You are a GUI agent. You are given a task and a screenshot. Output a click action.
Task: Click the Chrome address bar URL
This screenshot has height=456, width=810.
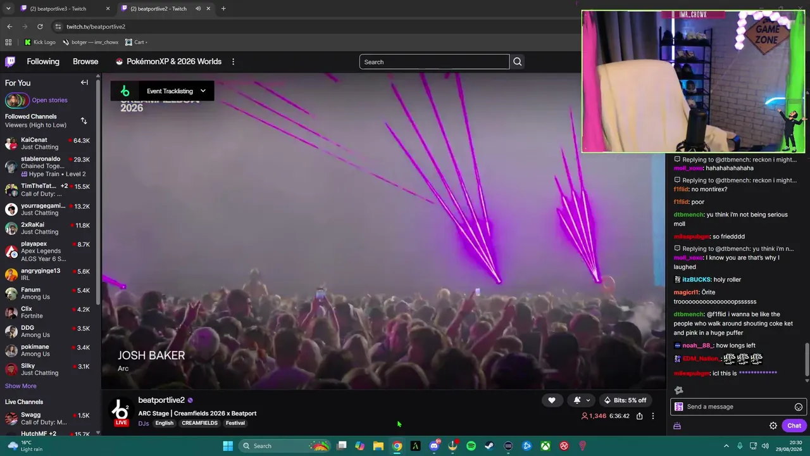96,27
